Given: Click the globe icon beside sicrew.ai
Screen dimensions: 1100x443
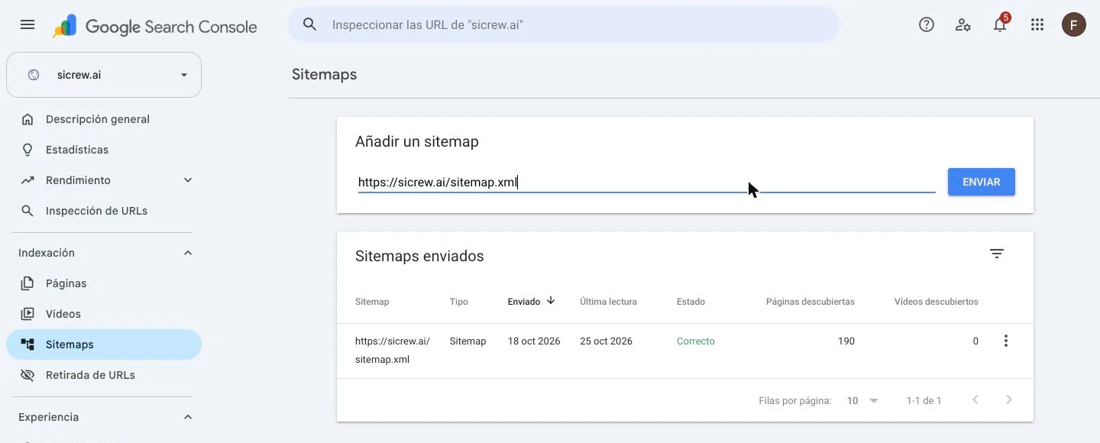Looking at the screenshot, I should click(x=33, y=75).
